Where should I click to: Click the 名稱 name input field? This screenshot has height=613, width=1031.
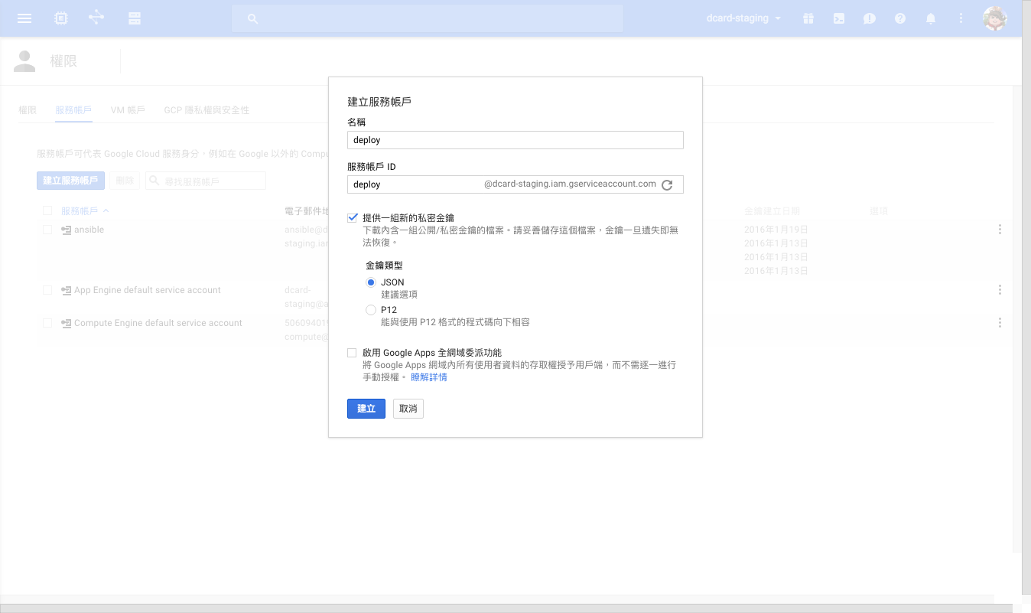point(515,140)
